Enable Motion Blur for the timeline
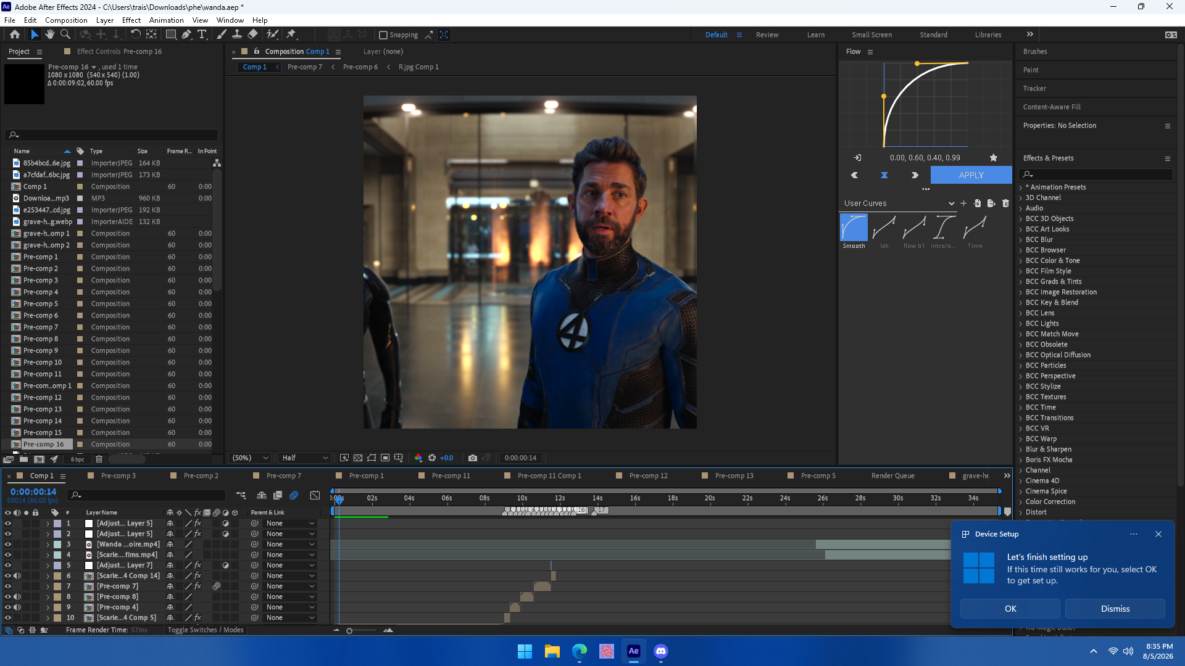This screenshot has width=1185, height=666. tap(294, 495)
